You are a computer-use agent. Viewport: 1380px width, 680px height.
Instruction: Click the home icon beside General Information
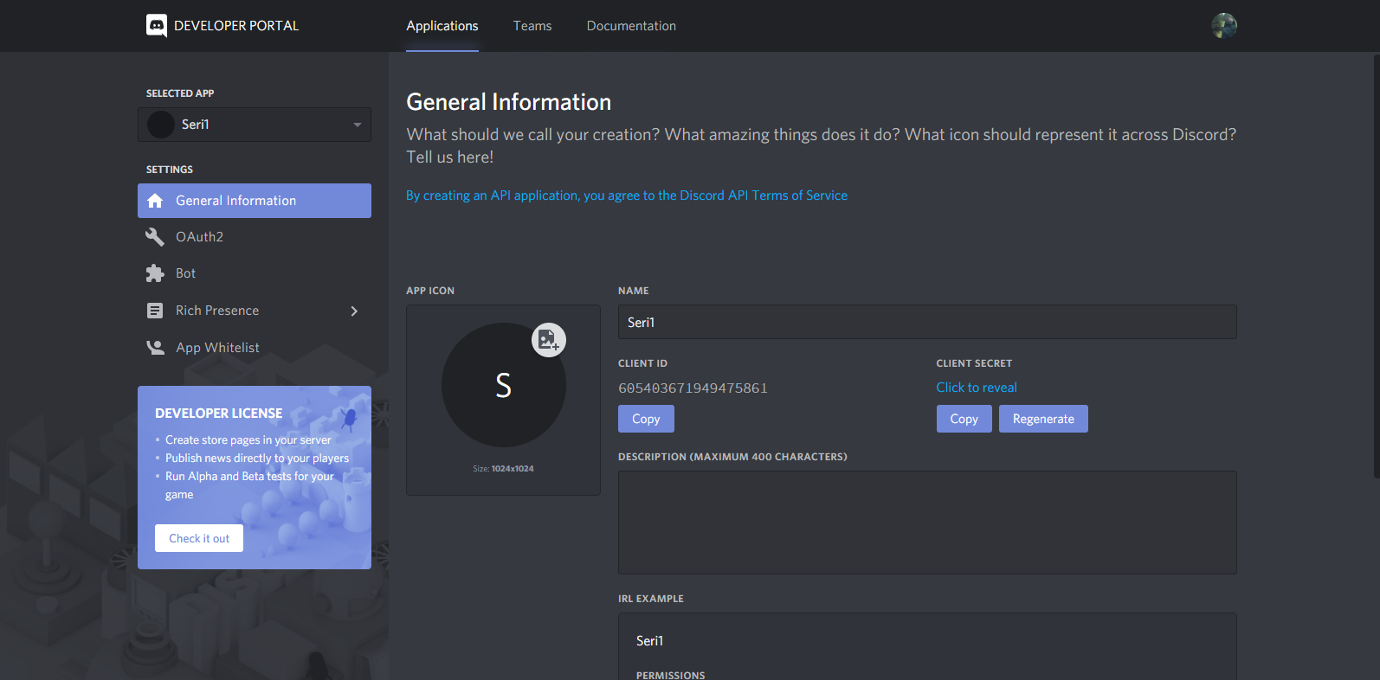coord(155,201)
